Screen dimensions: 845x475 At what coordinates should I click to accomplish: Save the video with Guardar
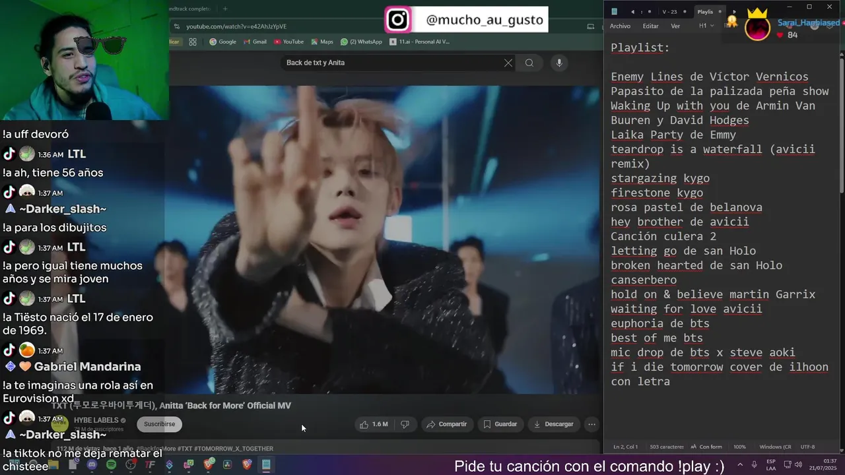click(500, 424)
